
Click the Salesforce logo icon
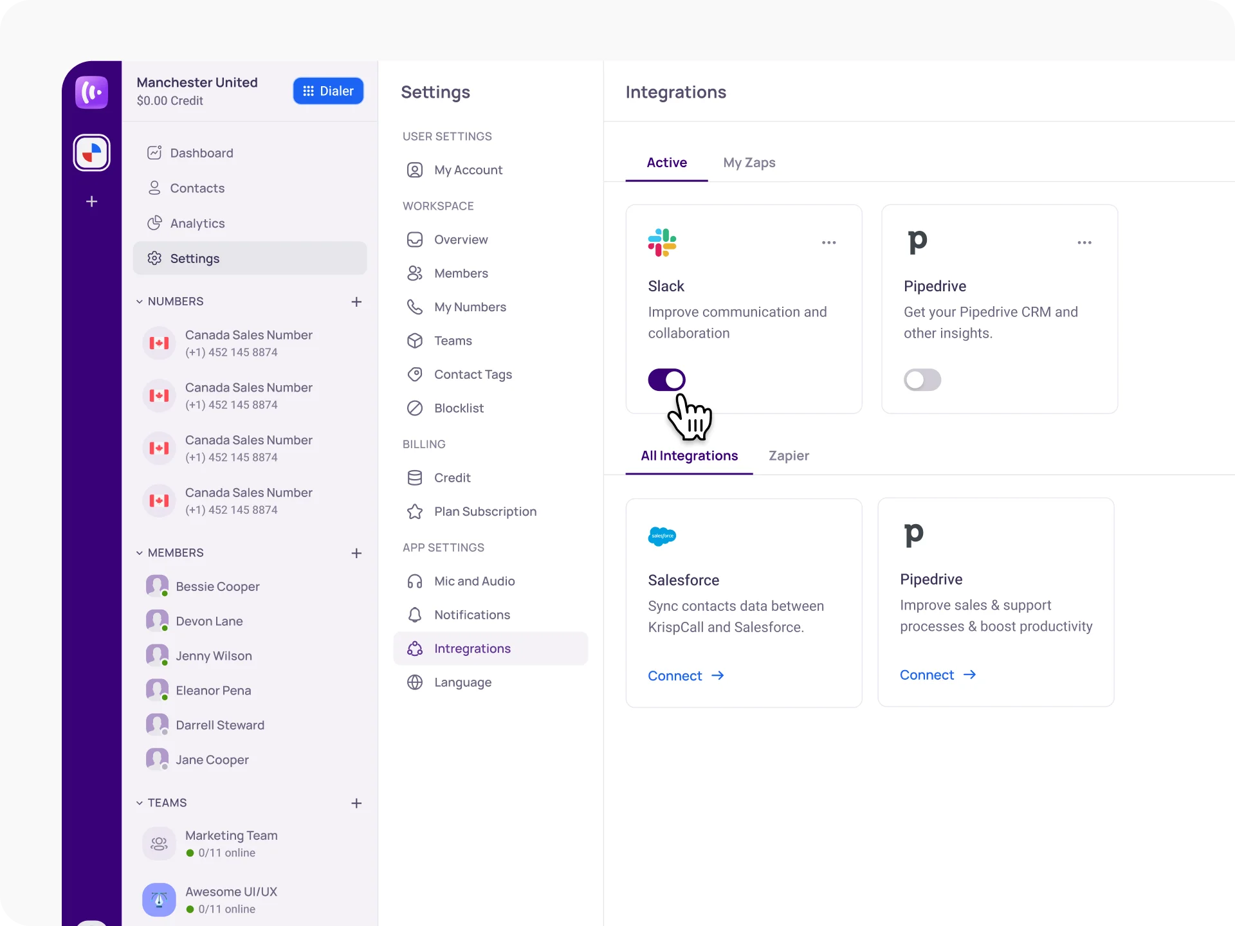(662, 536)
